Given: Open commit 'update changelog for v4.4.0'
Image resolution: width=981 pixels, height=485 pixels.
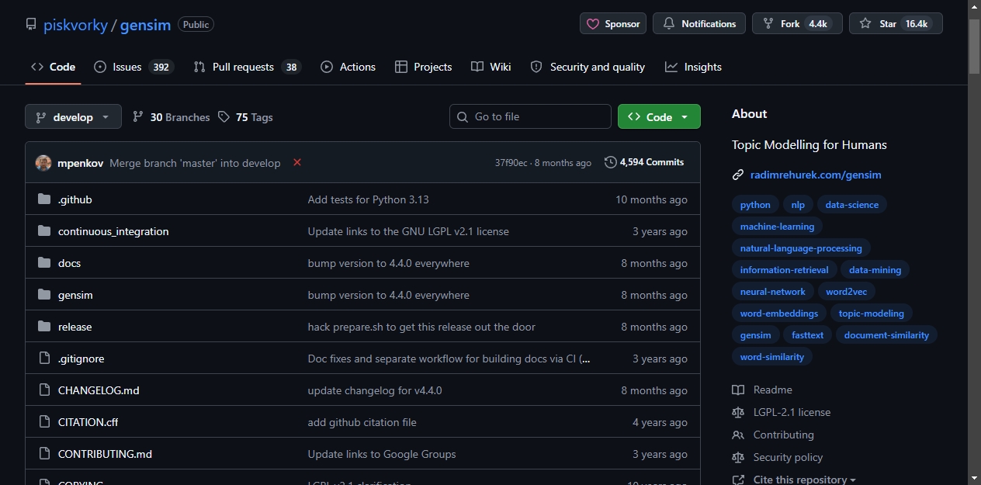Looking at the screenshot, I should (x=375, y=390).
